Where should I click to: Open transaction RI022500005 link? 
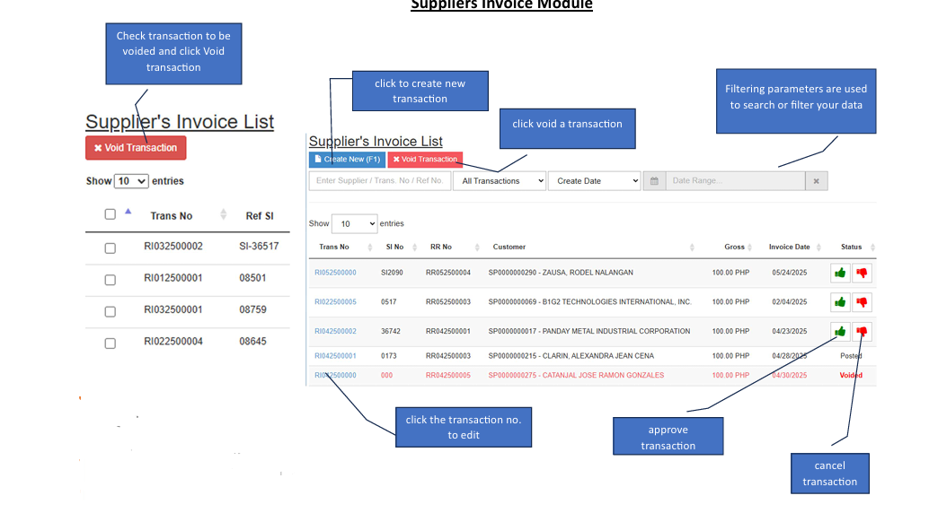coord(335,301)
